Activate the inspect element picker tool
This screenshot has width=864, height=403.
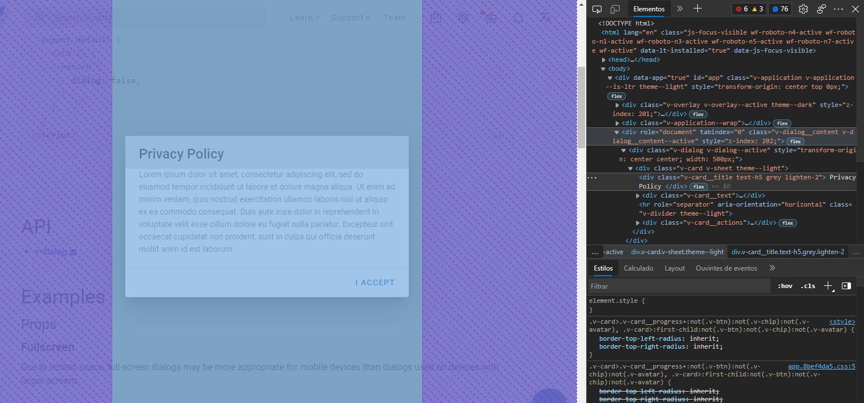(x=597, y=9)
